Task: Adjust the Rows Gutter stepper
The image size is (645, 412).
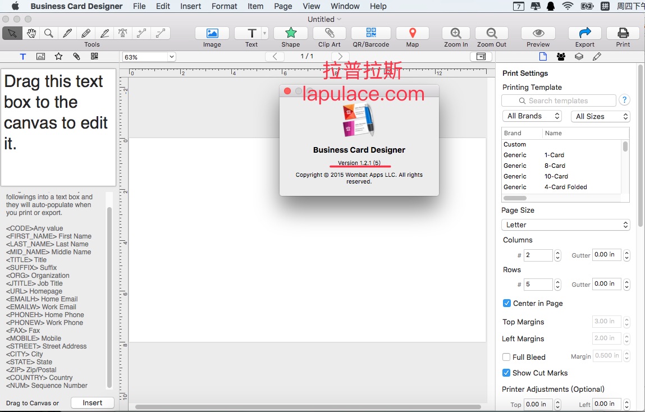Action: coord(626,284)
